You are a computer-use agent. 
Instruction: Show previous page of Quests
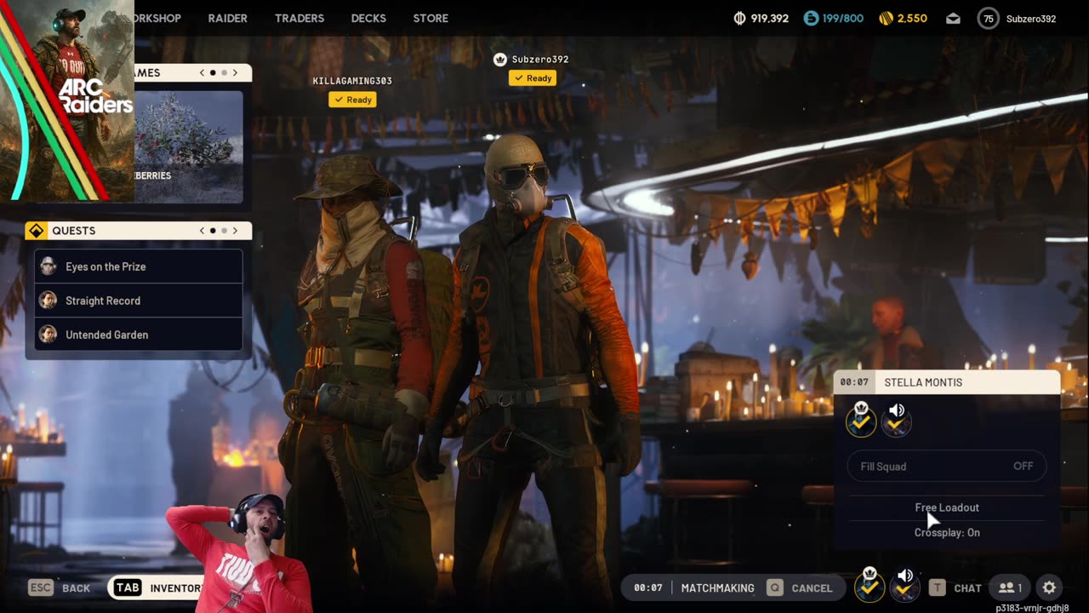point(202,231)
